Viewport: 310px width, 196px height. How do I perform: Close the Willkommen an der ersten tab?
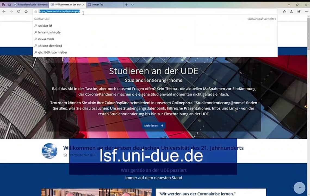(83, 5)
